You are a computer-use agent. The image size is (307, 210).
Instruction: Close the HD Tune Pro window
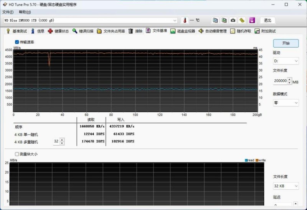point(300,4)
